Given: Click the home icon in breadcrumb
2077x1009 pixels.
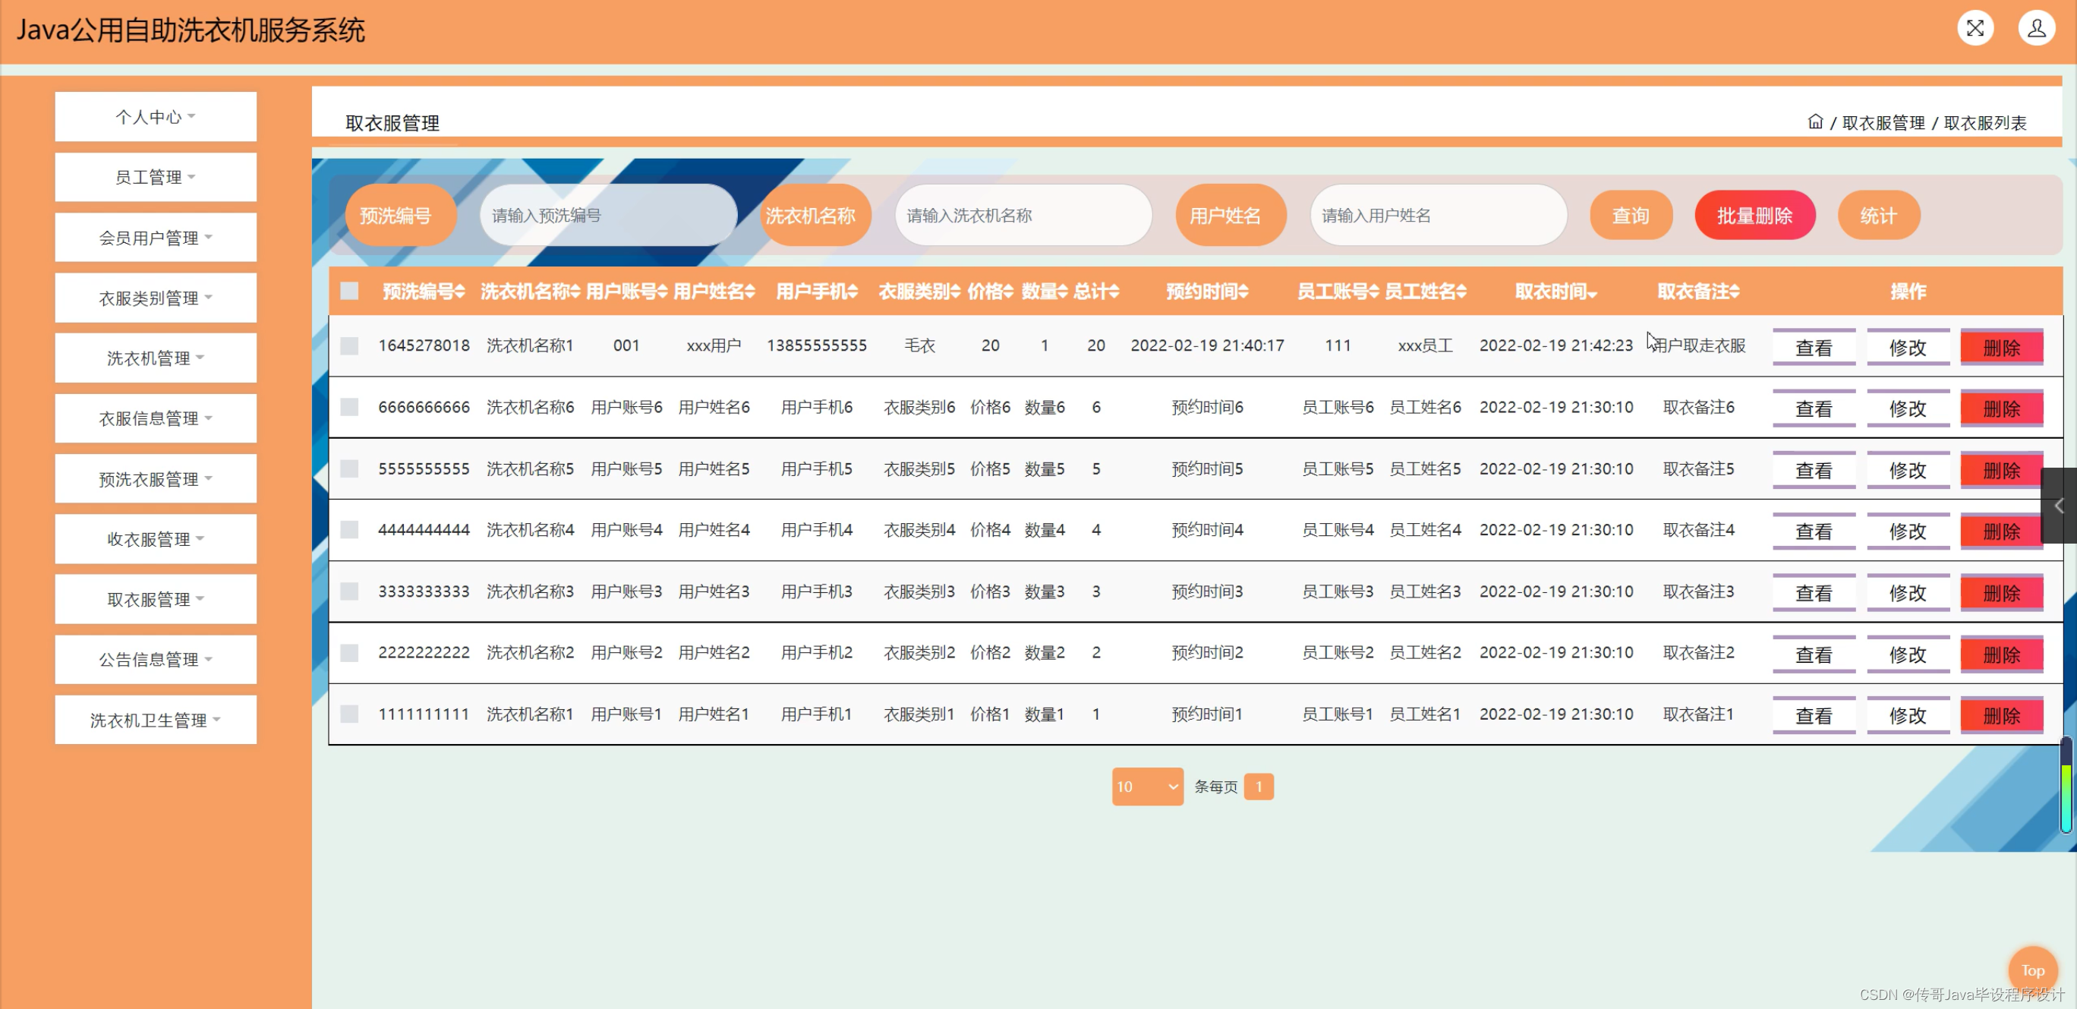Looking at the screenshot, I should pos(1814,121).
